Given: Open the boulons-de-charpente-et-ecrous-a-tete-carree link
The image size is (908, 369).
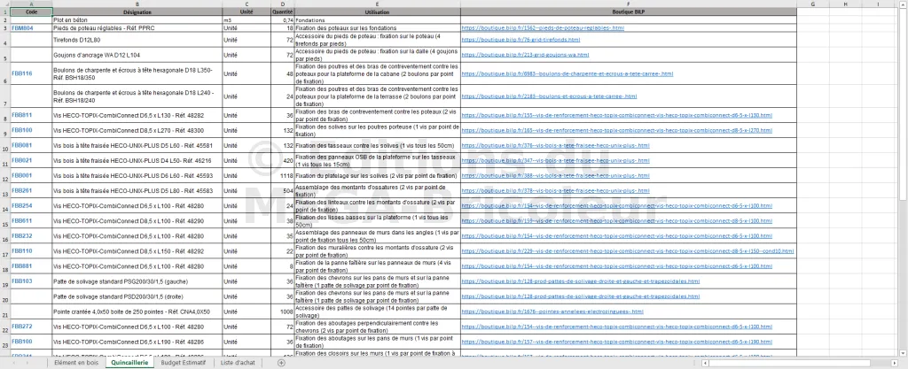Looking at the screenshot, I should [567, 74].
